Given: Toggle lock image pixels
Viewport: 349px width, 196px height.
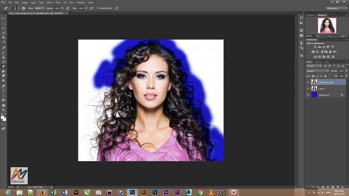Looking at the screenshot, I should [317, 76].
